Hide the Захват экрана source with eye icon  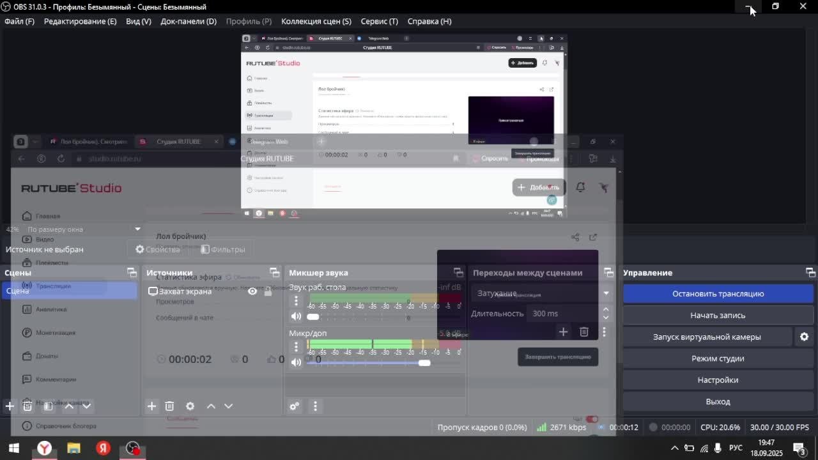pyautogui.click(x=252, y=291)
